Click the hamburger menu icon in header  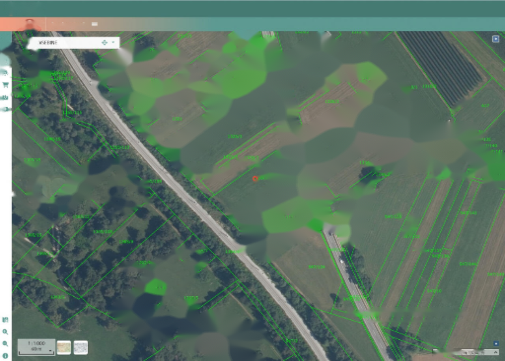[x=95, y=24]
